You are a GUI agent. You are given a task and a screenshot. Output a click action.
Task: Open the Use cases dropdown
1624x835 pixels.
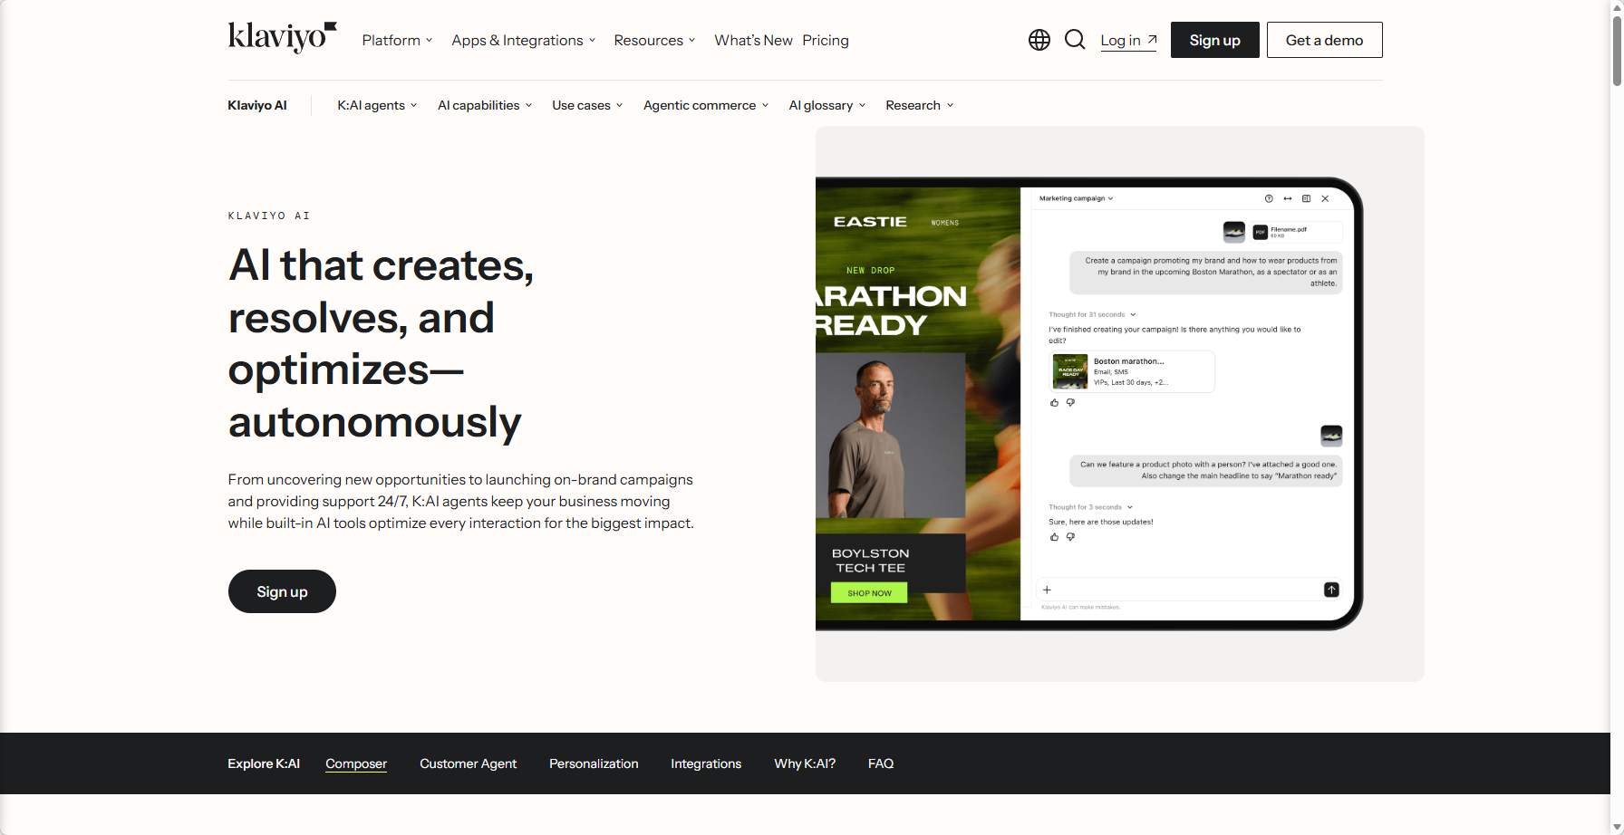[x=587, y=105]
